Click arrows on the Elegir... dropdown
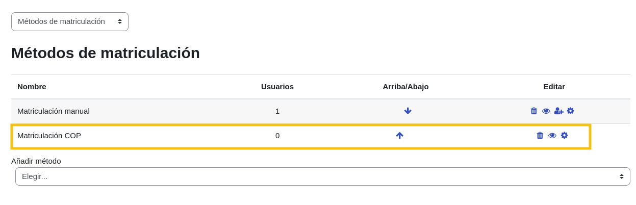The image size is (636, 205). [621, 176]
